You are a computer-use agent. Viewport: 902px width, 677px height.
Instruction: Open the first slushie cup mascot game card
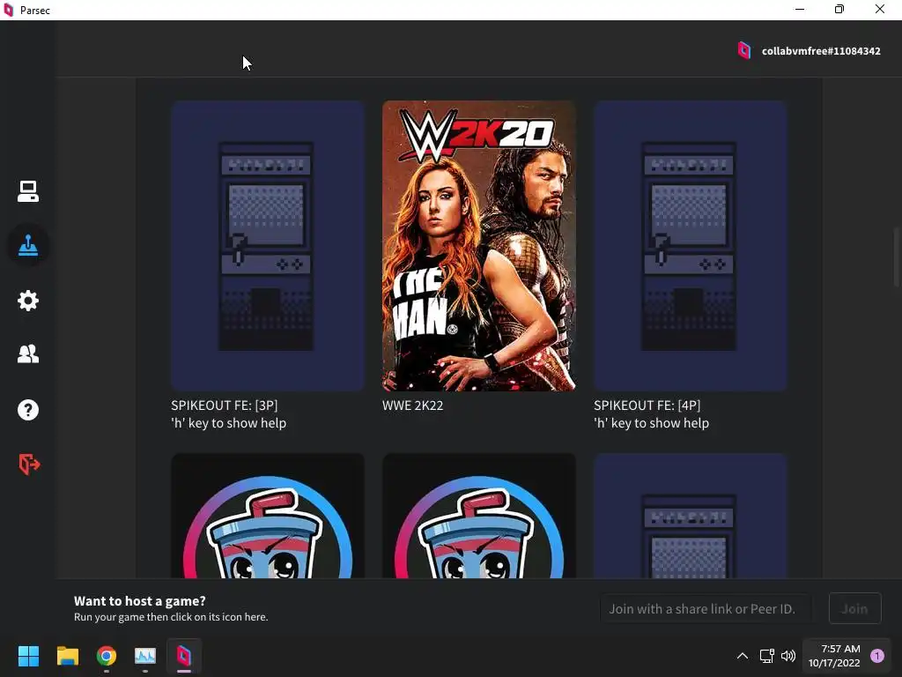268,516
